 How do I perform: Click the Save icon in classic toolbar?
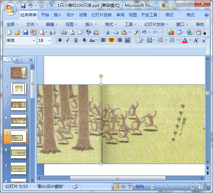tap(25, 32)
